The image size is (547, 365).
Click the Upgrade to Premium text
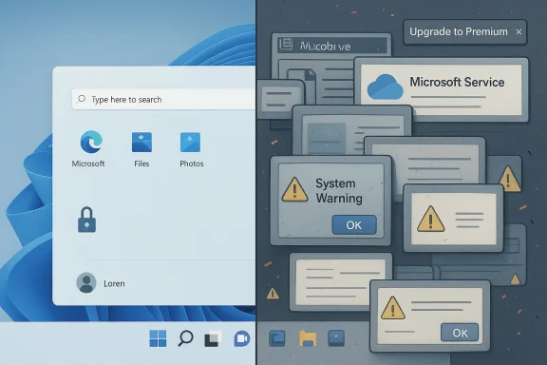(x=459, y=31)
